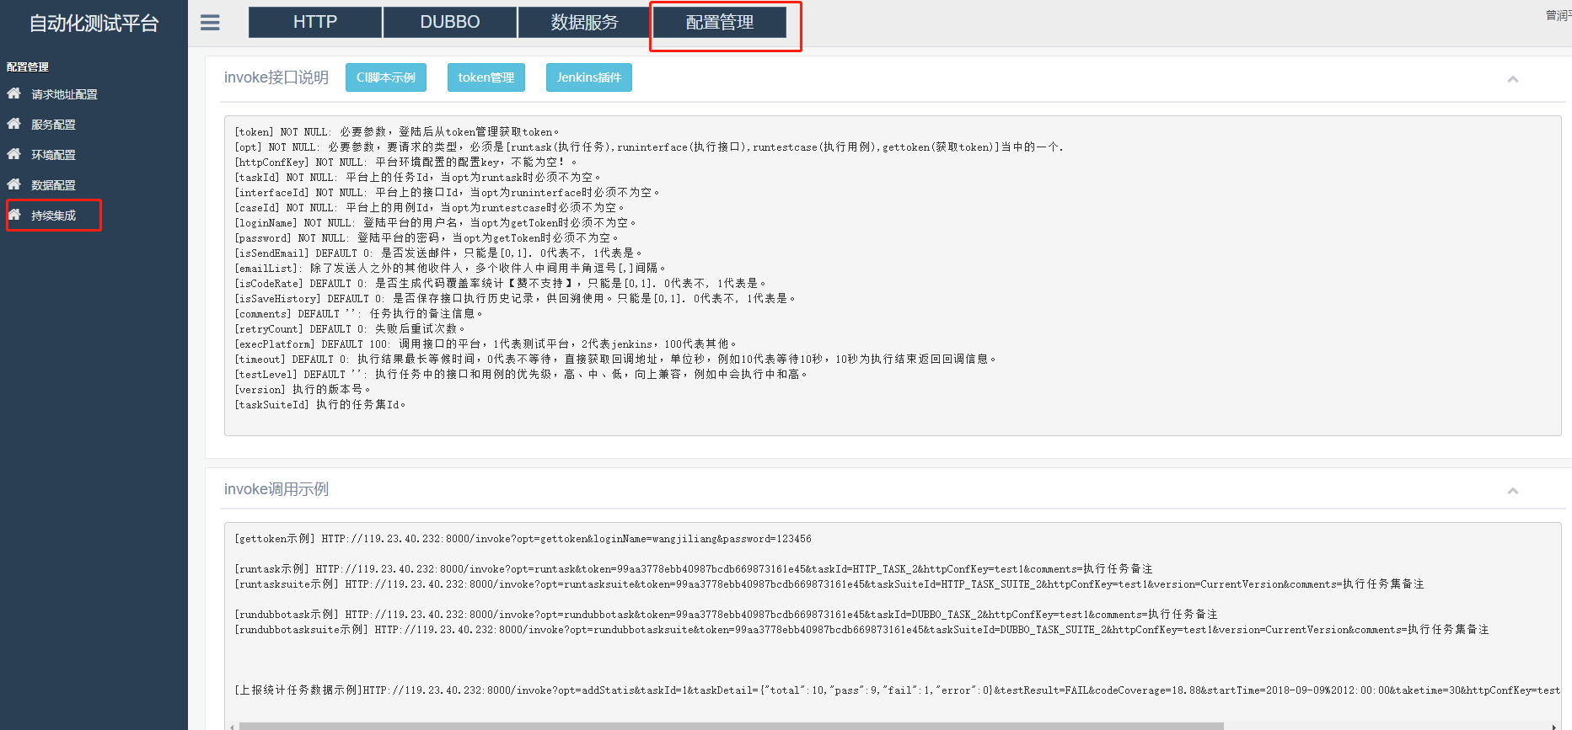This screenshot has height=730, width=1572.
Task: Click the [taskId] NOT NULL line
Action: click(x=418, y=178)
